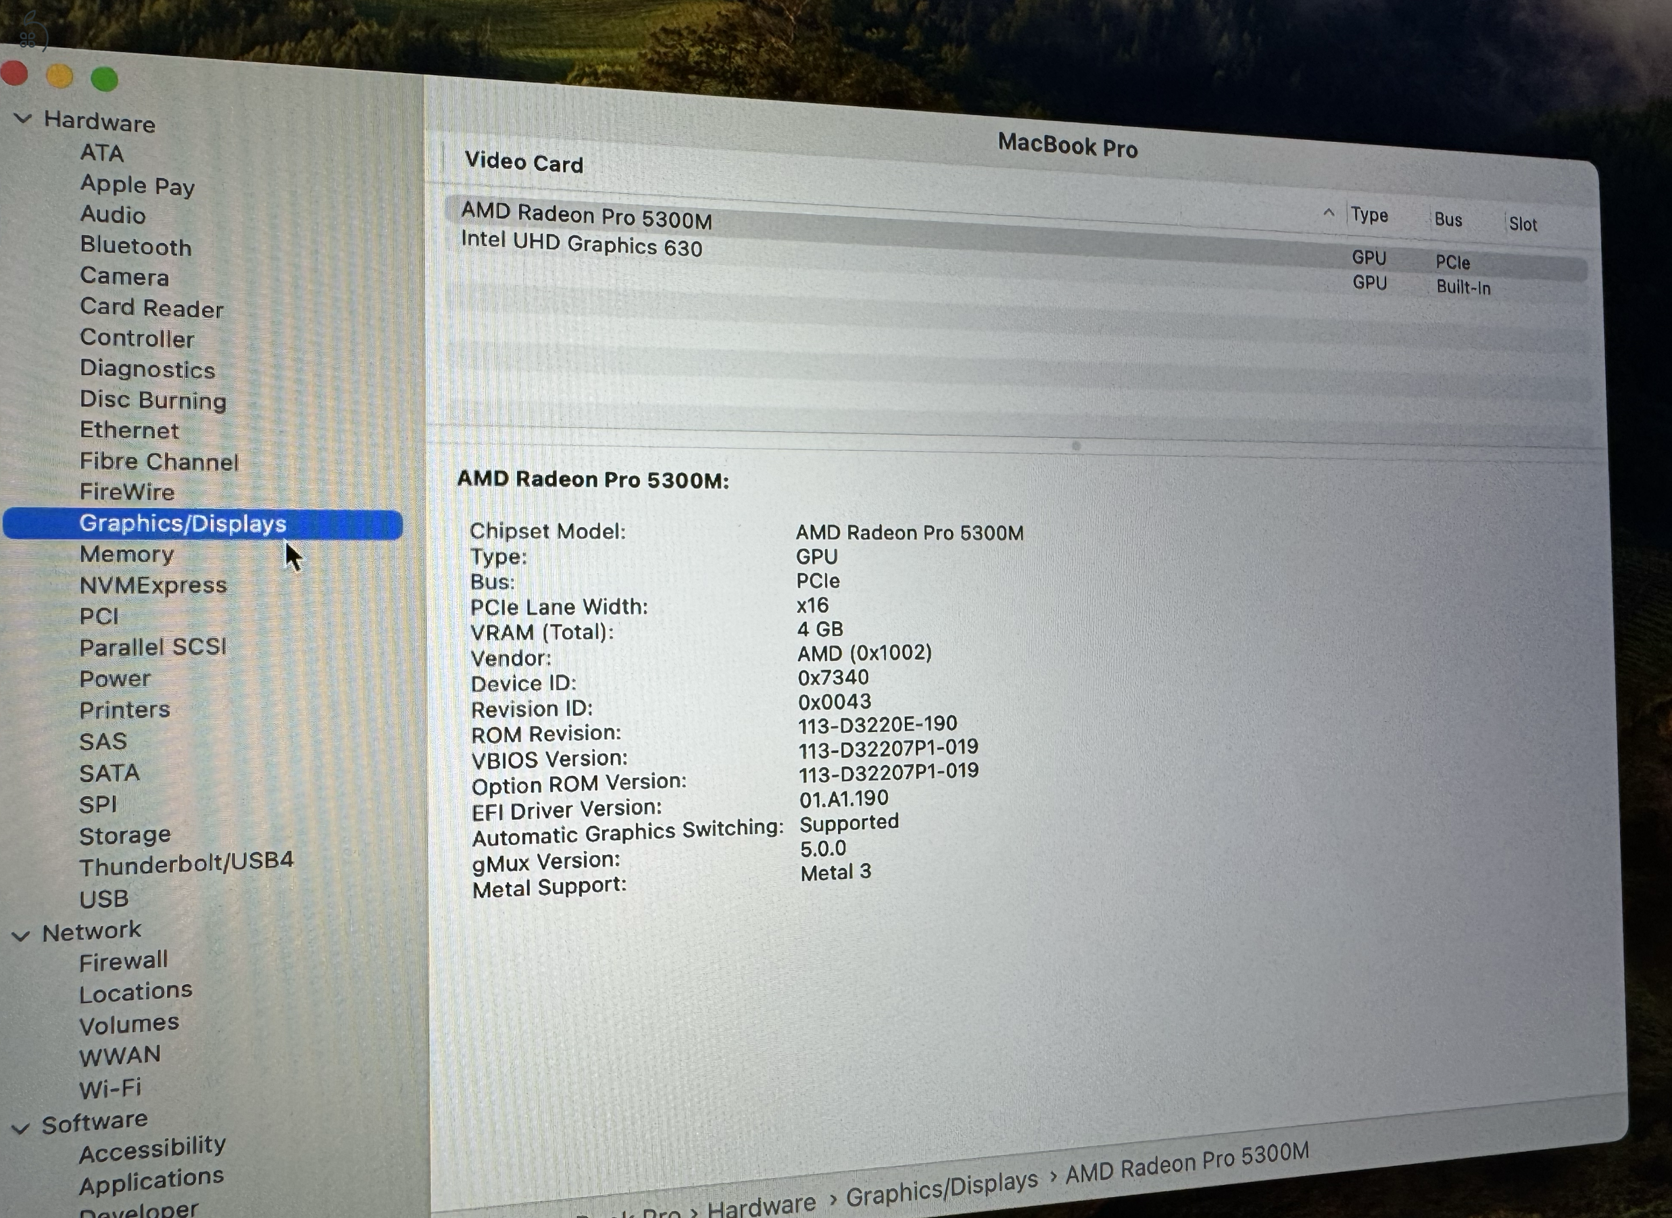Select NVMExpress in the sidebar
Screen dimensions: 1672x1218
click(x=153, y=585)
